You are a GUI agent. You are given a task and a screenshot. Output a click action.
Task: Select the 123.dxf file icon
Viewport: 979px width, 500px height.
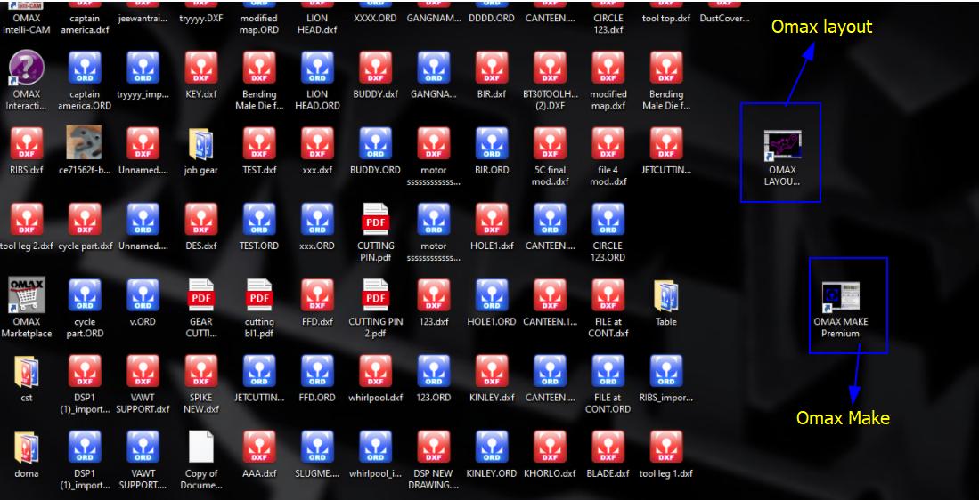[x=433, y=294]
